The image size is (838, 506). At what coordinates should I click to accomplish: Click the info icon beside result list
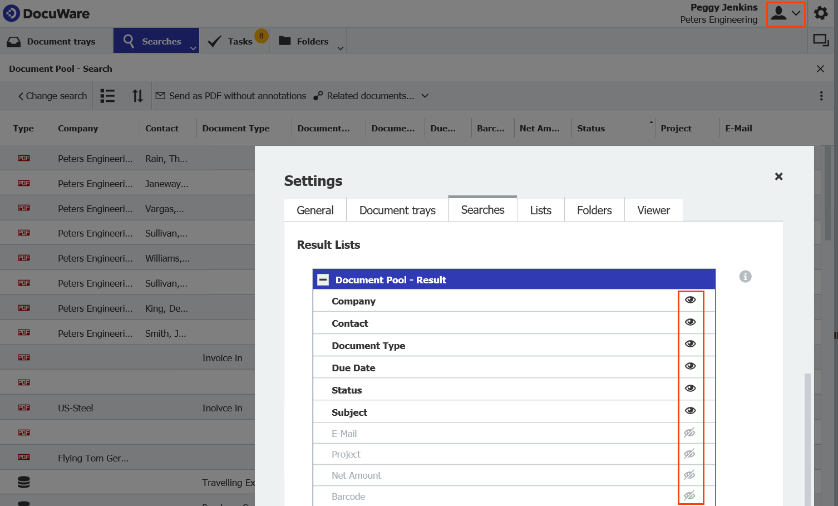click(x=745, y=277)
